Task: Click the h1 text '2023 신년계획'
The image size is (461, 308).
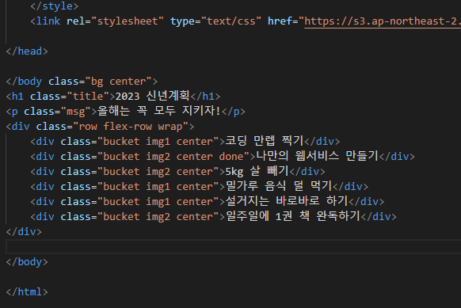Action: 153,96
